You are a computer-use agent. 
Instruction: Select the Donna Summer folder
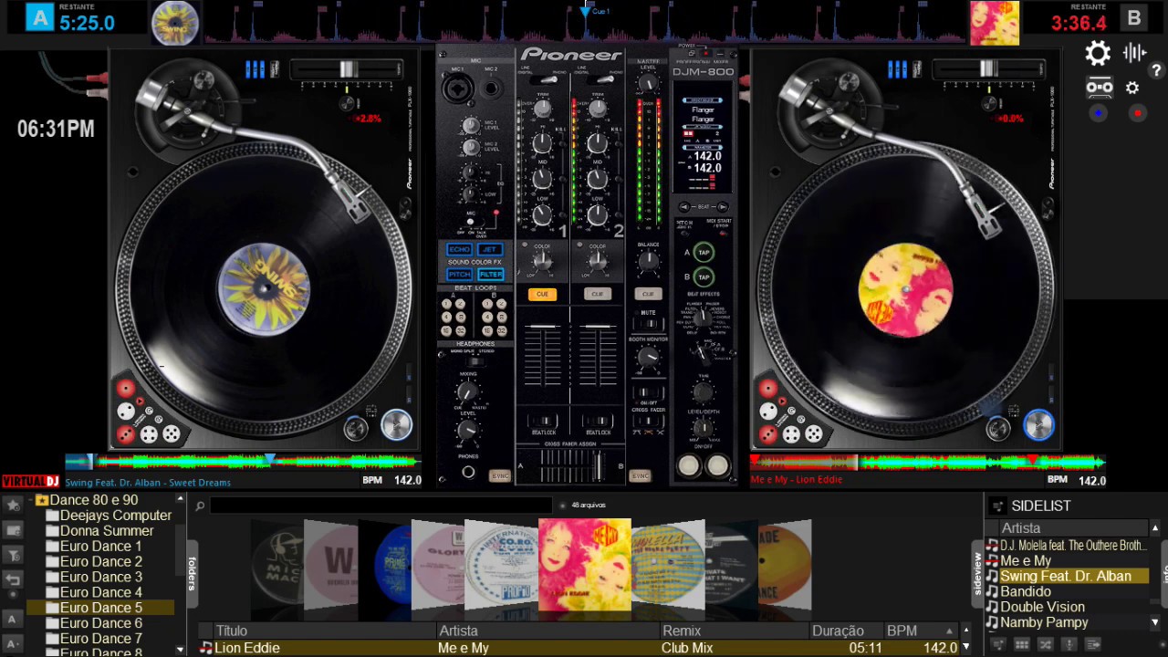[x=107, y=530]
